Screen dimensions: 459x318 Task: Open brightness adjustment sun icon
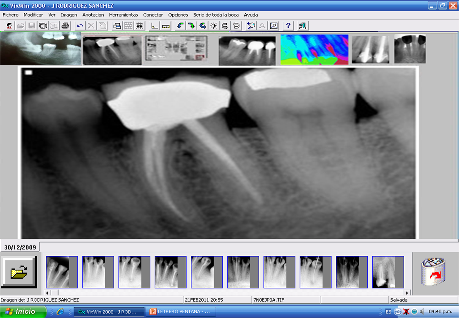pyautogui.click(x=214, y=26)
